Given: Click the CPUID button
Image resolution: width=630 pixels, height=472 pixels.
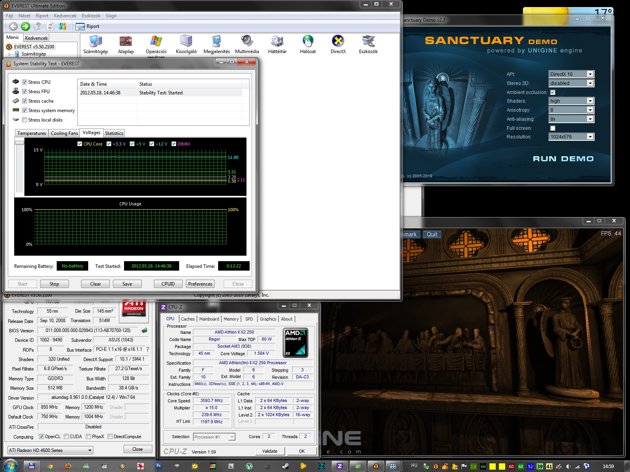Looking at the screenshot, I should point(168,284).
